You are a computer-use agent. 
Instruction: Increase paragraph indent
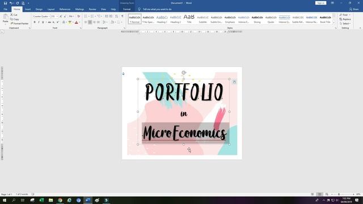111,16
